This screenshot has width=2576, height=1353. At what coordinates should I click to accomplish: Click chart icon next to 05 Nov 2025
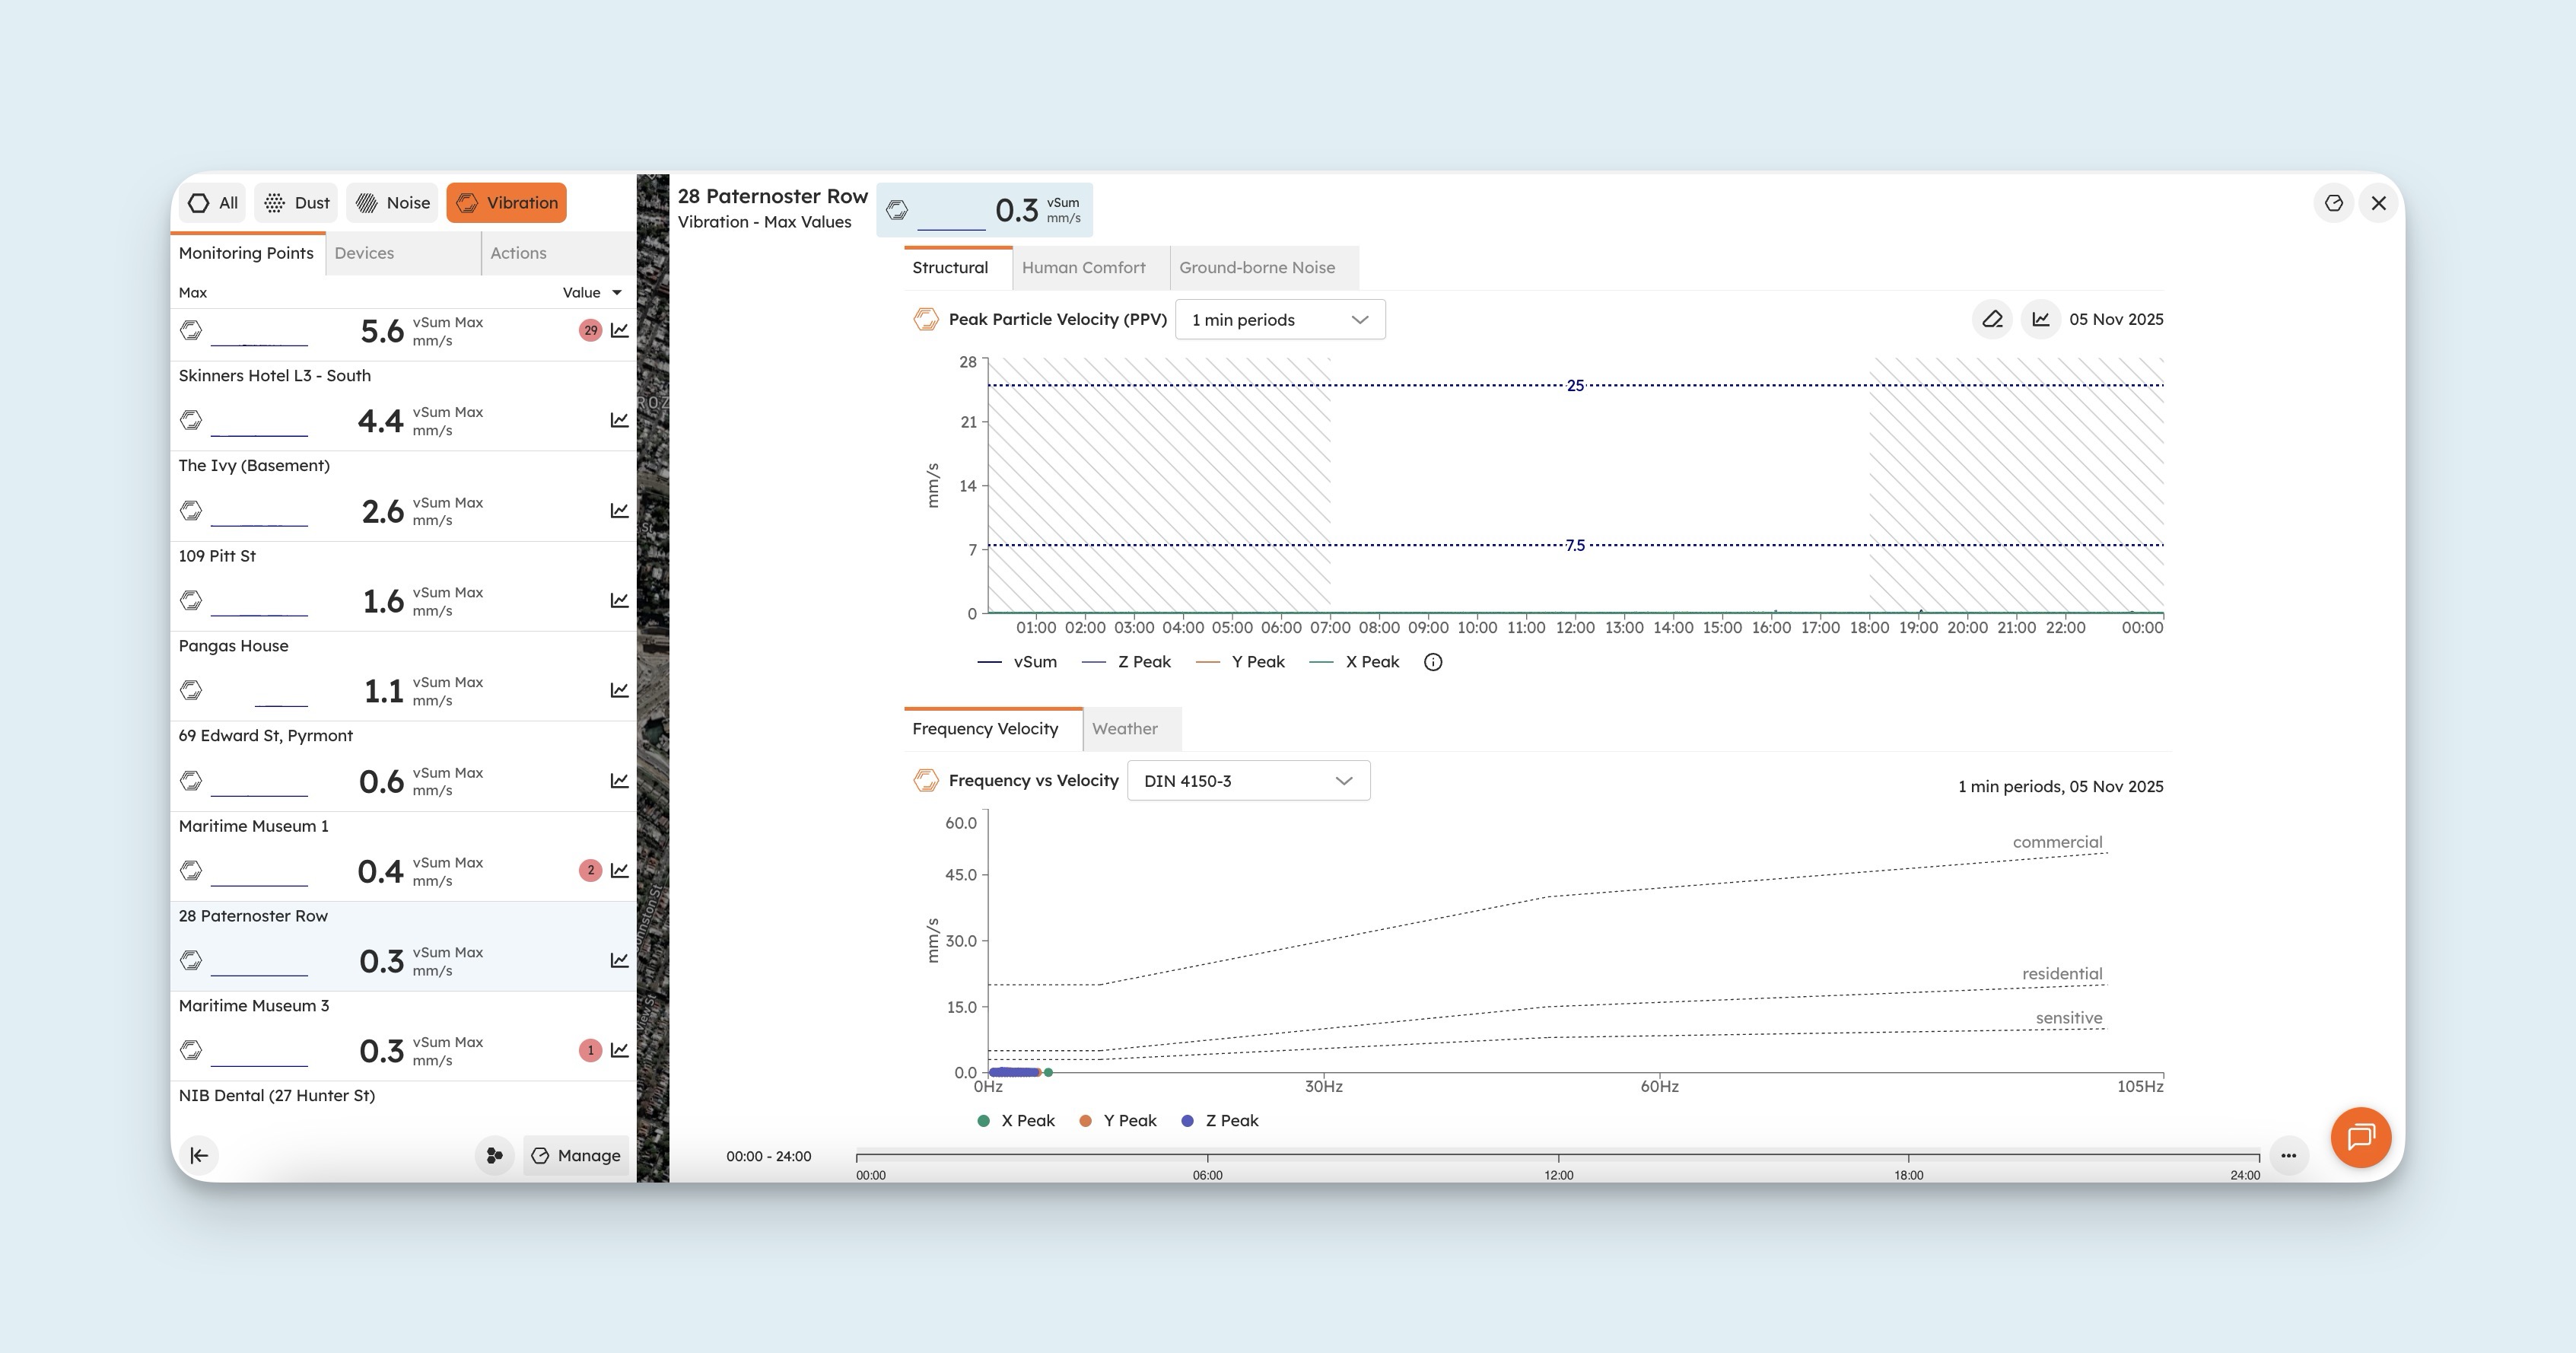(x=2040, y=319)
